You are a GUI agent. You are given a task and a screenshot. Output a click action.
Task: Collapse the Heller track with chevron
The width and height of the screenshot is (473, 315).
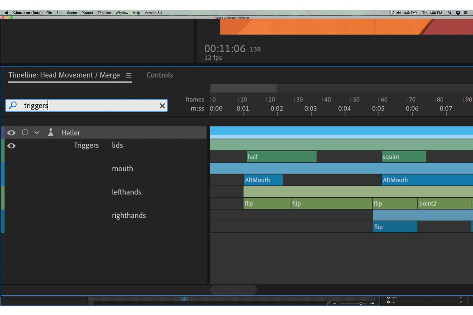pos(37,133)
